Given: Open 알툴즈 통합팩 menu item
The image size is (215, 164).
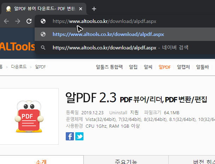Looking at the screenshot, I should point(109,67).
